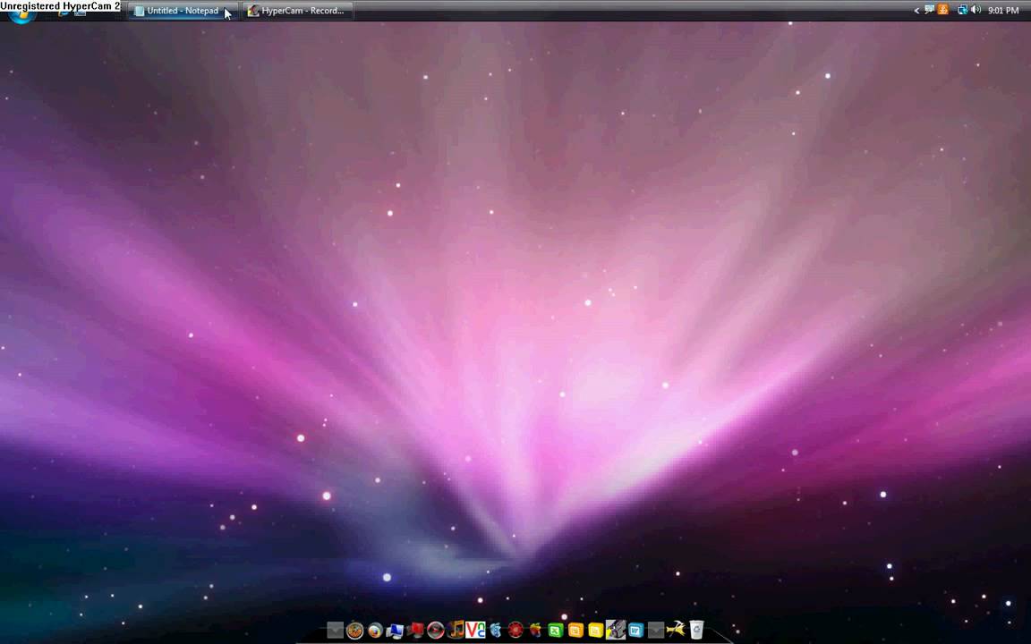The height and width of the screenshot is (644, 1031).
Task: Launch Excel from the dock
Action: [x=556, y=631]
